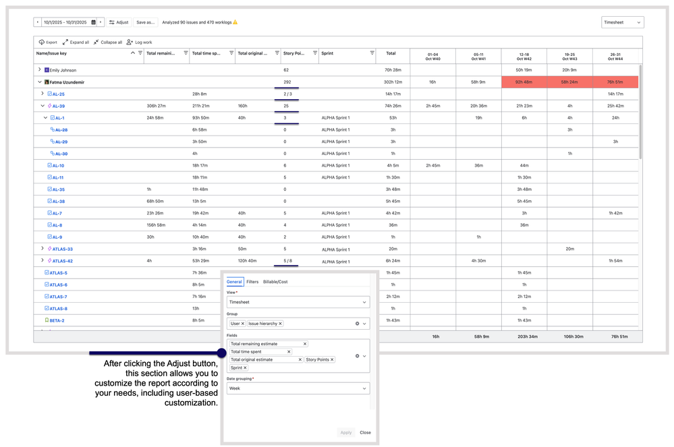The image size is (674, 447).
Task: Open issue AL-39 via its link
Action: (x=60, y=105)
